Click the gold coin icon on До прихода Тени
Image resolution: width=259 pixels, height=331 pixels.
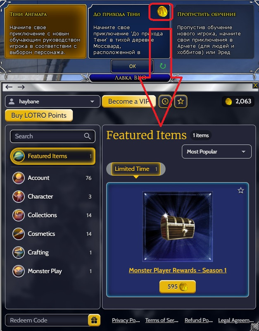(x=162, y=12)
